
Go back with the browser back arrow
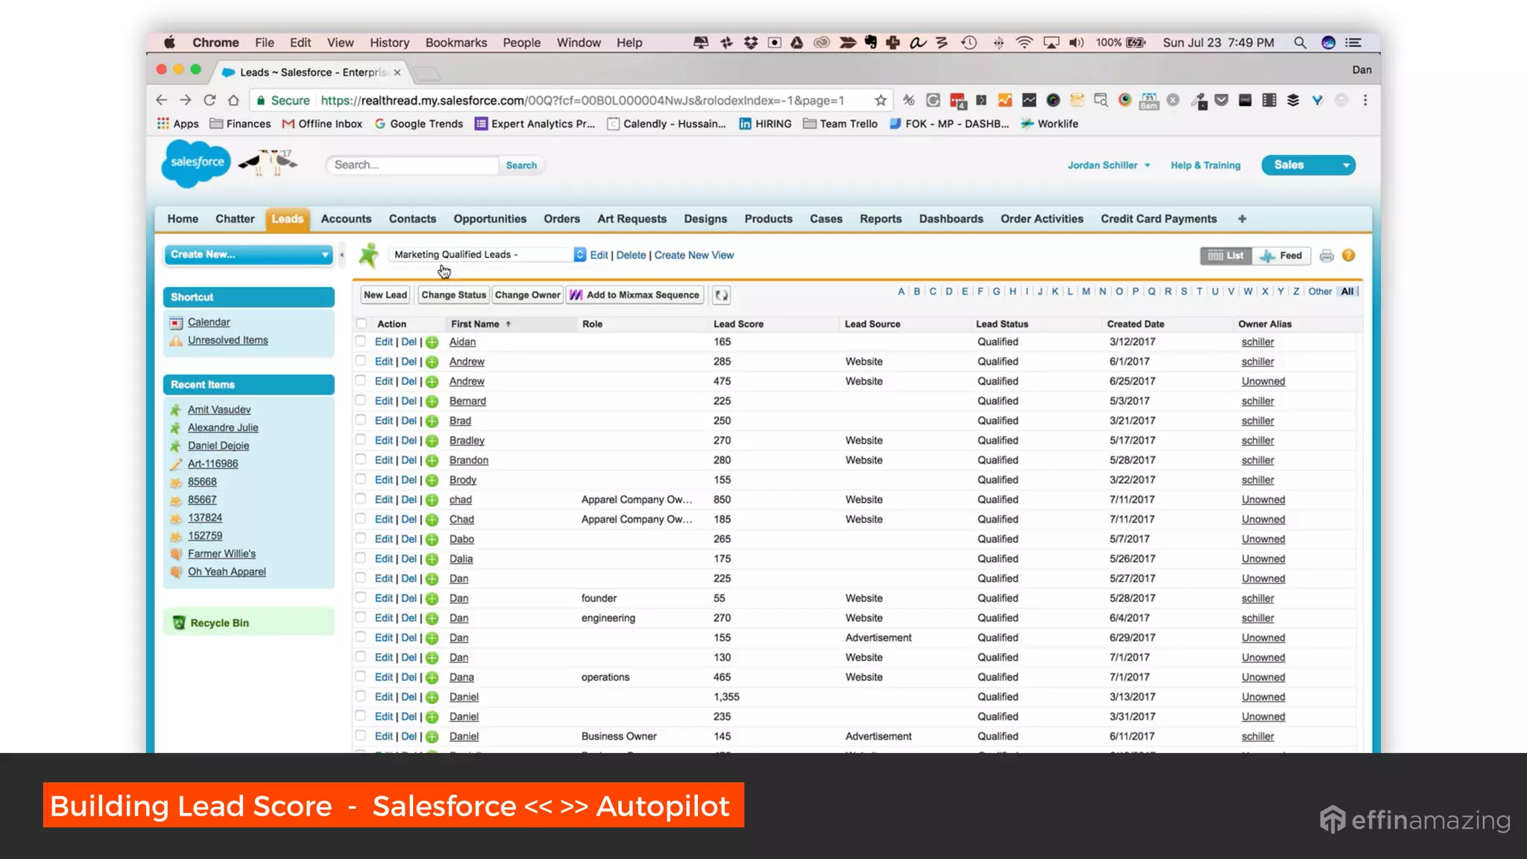161,100
